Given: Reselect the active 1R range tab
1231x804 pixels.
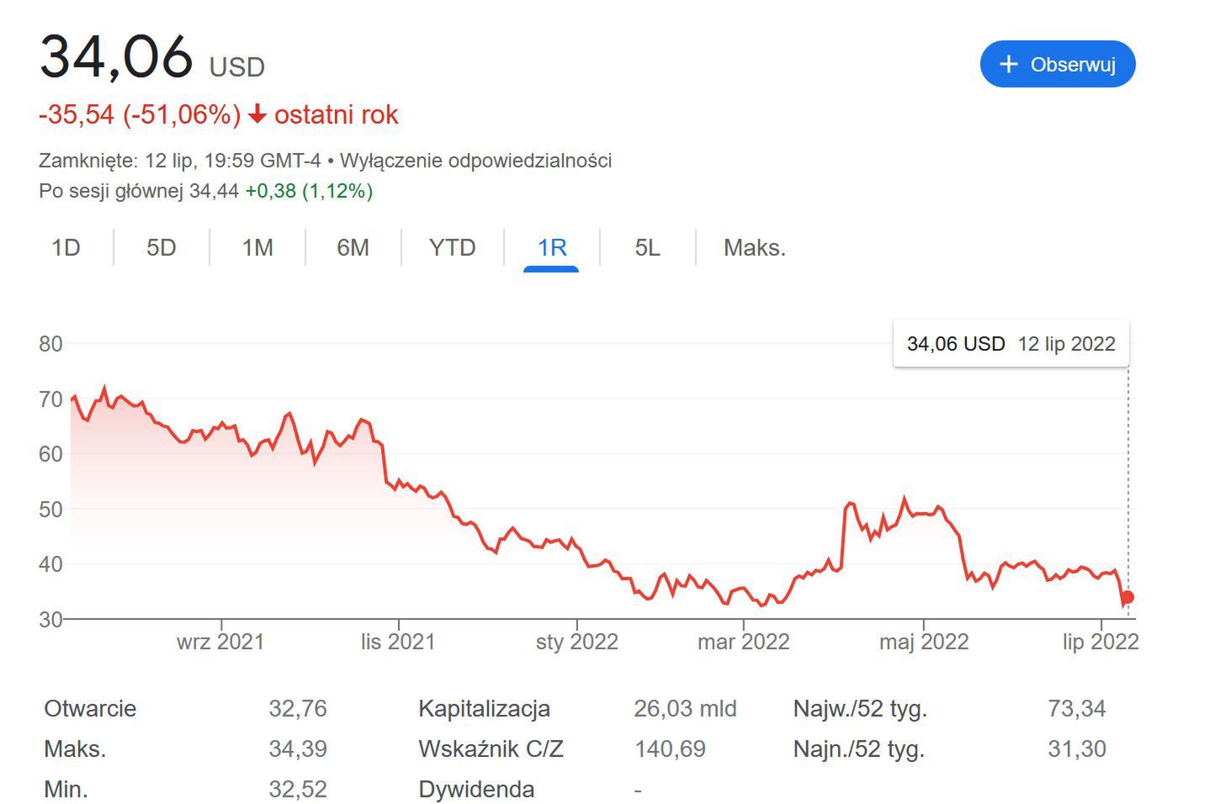Looking at the screenshot, I should pos(550,247).
